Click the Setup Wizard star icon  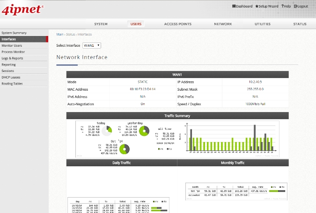257,6
